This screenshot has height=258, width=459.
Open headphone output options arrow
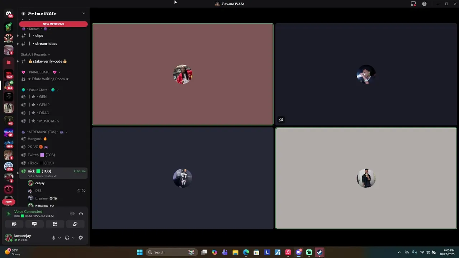click(73, 238)
